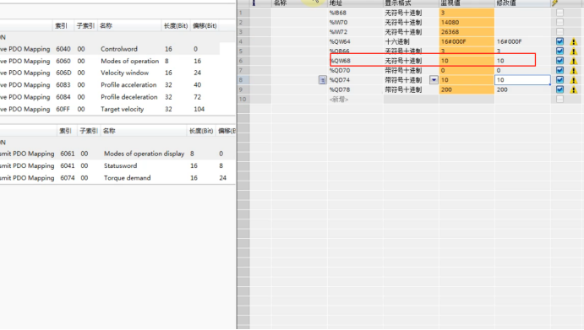Enable the modify checkbox for %IB68
Image resolution: width=584 pixels, height=330 pixels.
(559, 13)
